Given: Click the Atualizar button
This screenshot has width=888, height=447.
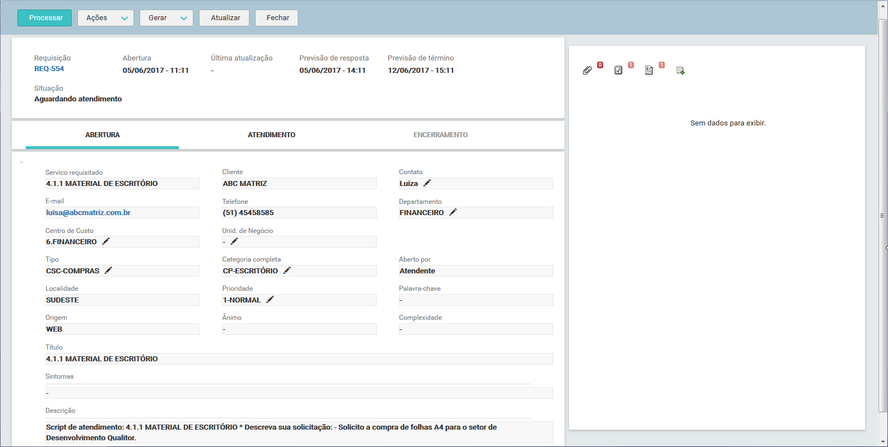Looking at the screenshot, I should [x=225, y=18].
